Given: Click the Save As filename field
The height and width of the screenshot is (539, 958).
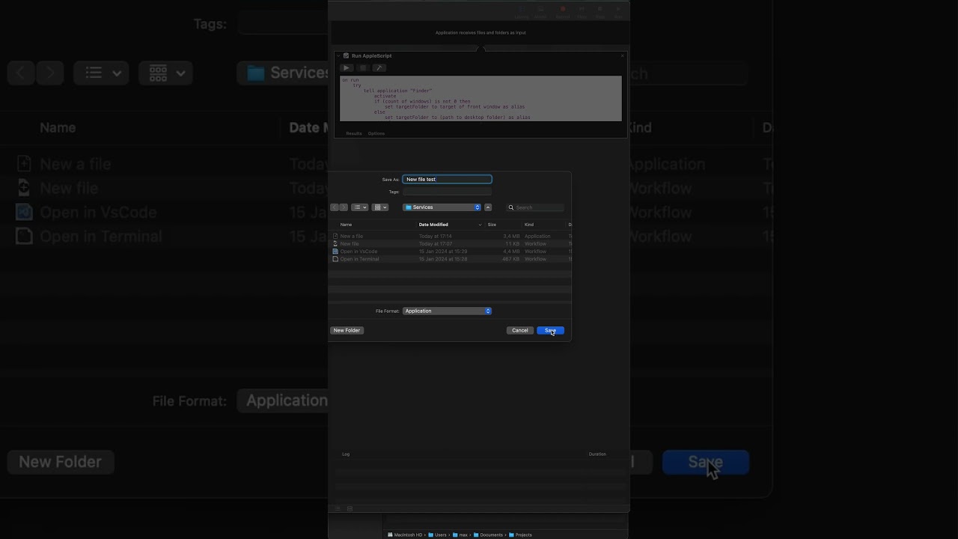Looking at the screenshot, I should 447,179.
